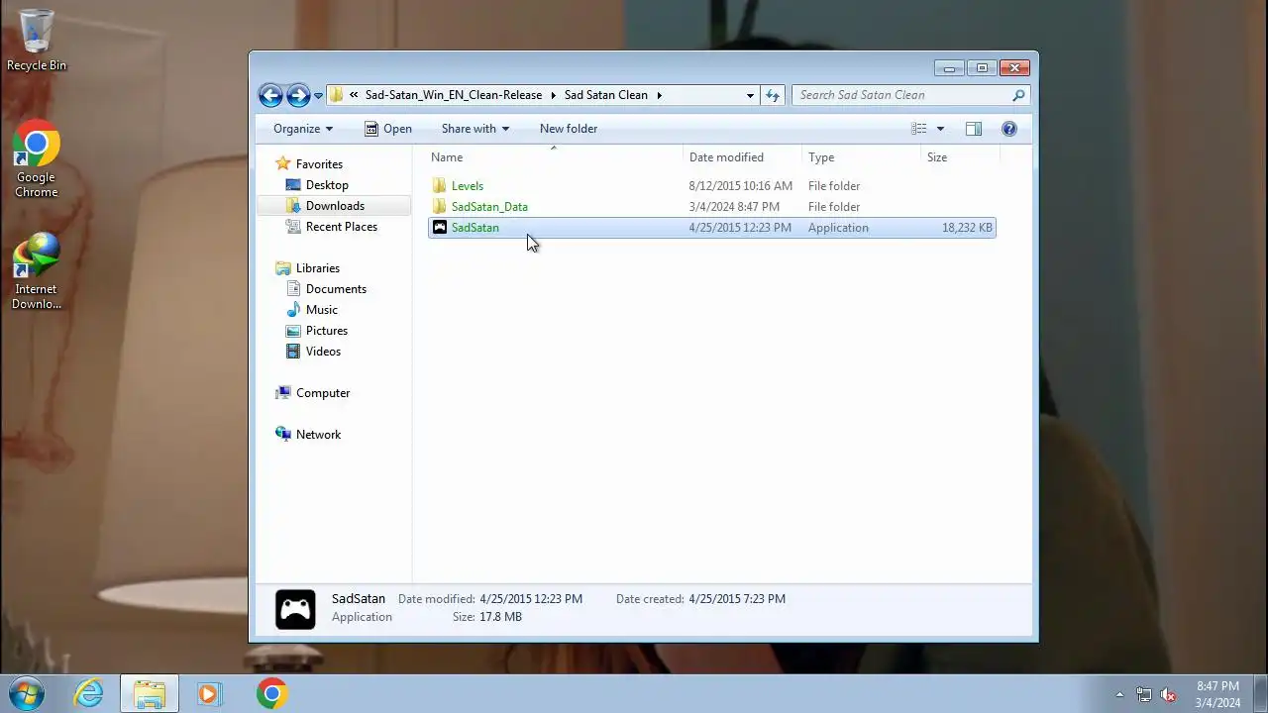Open Network in navigation pane
The image size is (1268, 713).
(318, 435)
